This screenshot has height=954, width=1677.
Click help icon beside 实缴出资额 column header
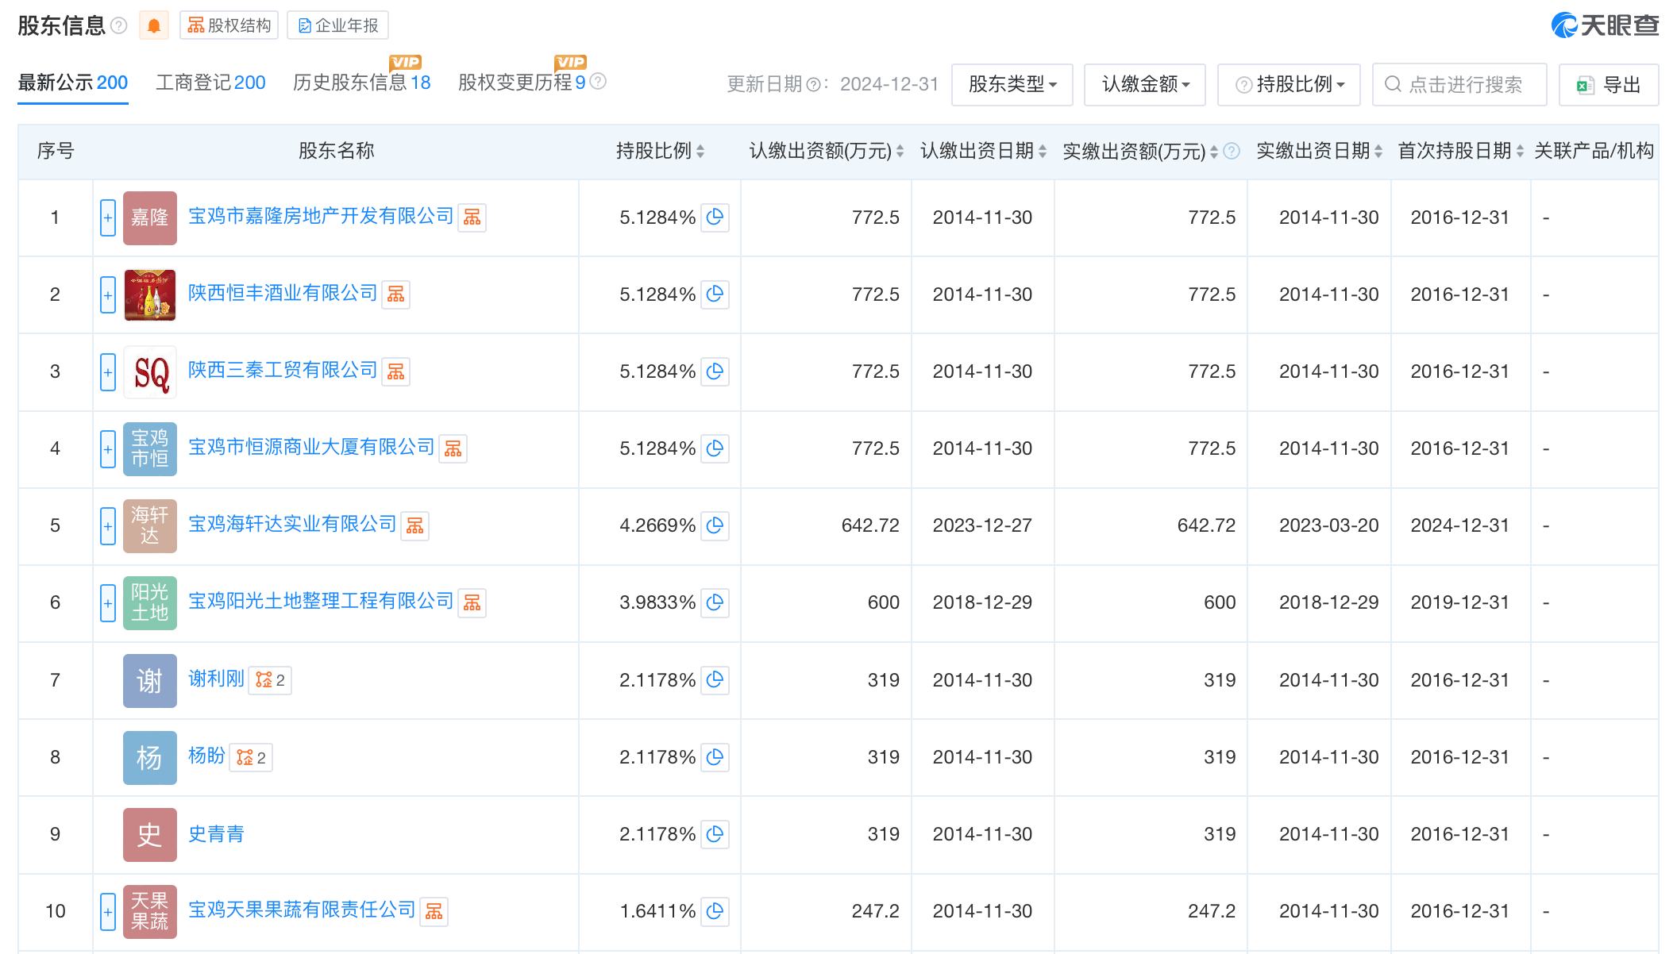click(1232, 151)
